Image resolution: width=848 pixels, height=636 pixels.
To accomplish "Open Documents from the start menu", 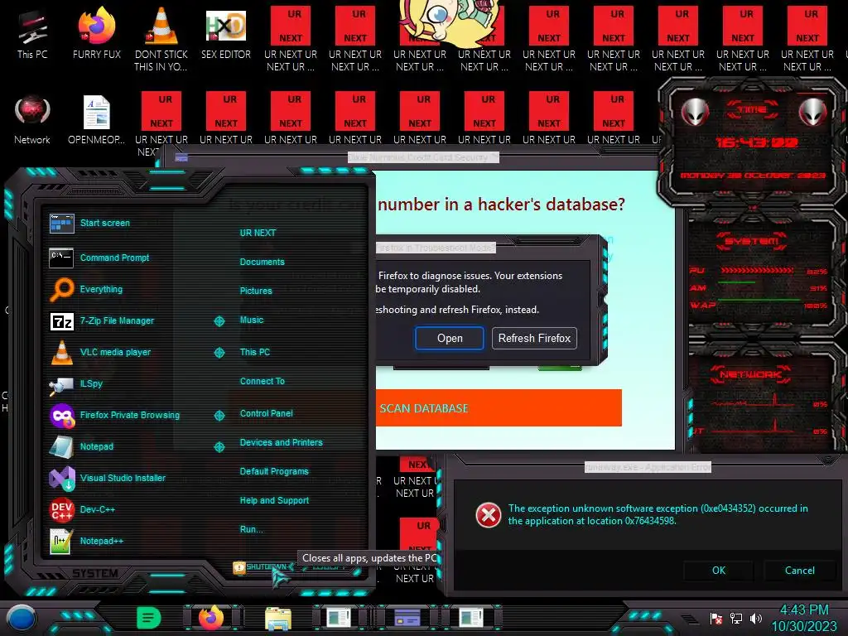I will point(262,262).
